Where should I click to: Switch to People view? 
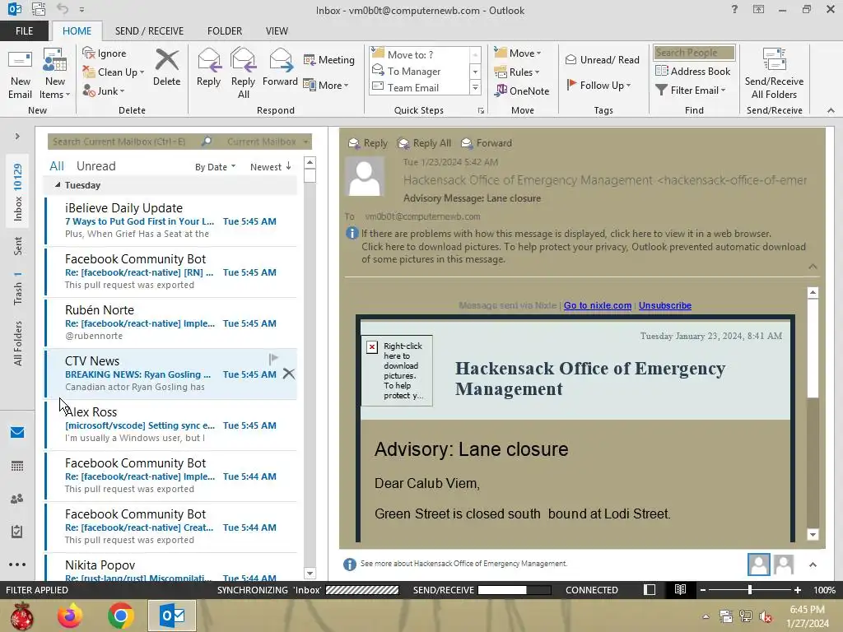point(17,499)
